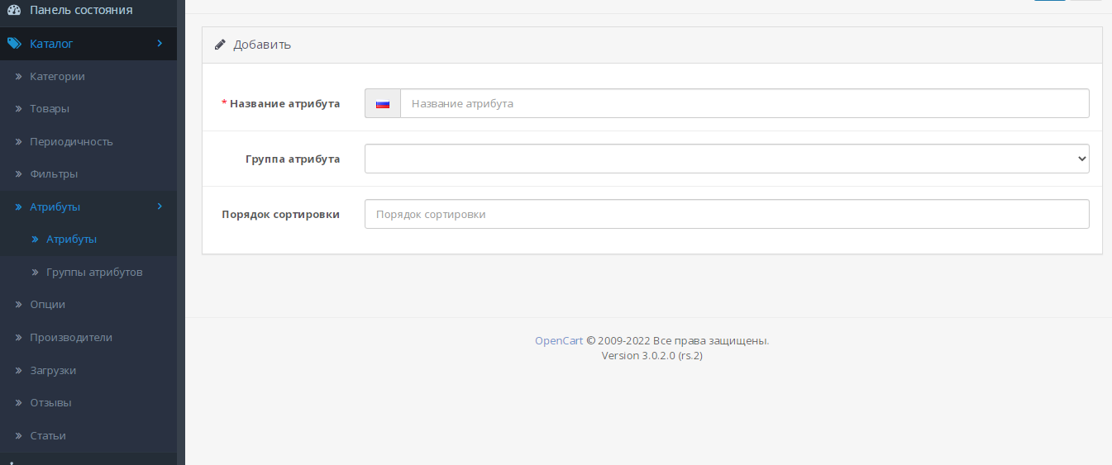Collapse the Каталог menu section

(x=88, y=44)
